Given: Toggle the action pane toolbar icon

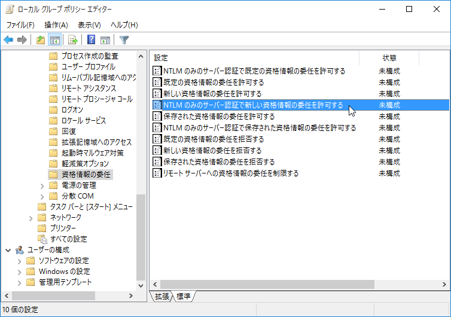Looking at the screenshot, I should (105, 39).
